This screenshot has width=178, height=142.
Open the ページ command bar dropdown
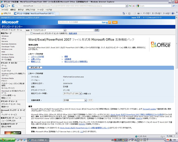(x=147, y=13)
